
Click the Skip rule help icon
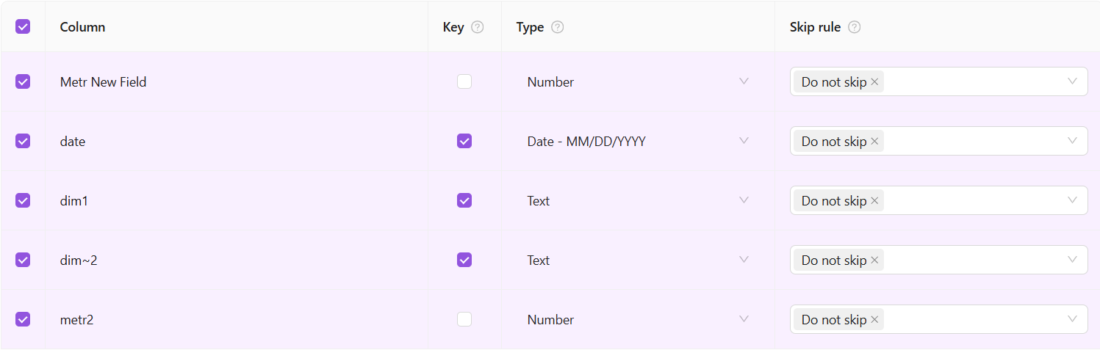click(x=854, y=27)
